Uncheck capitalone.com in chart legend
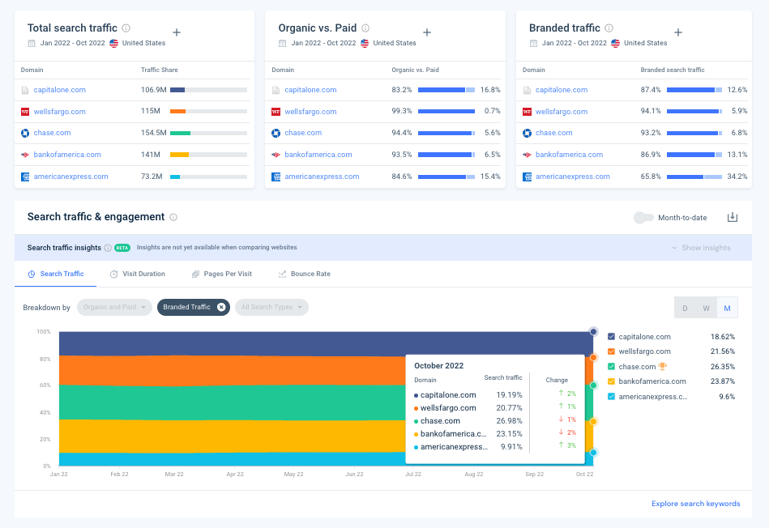769x528 pixels. [611, 336]
